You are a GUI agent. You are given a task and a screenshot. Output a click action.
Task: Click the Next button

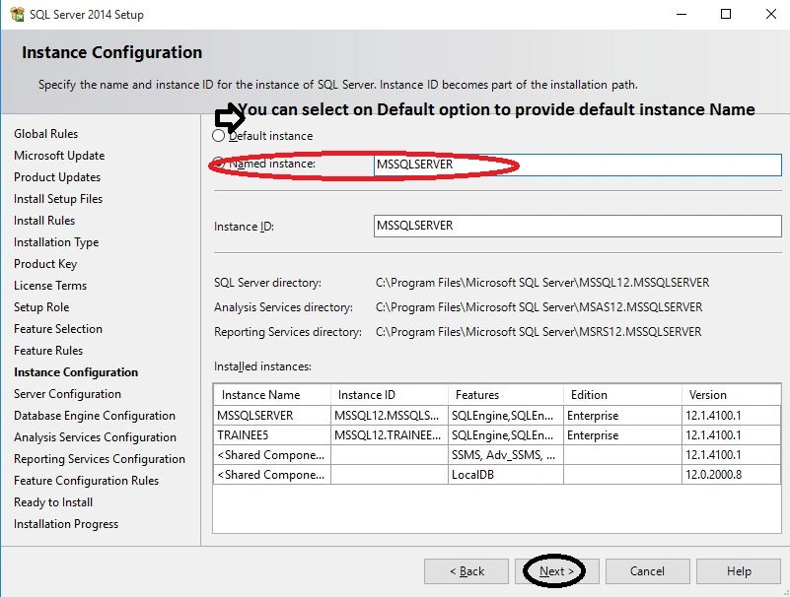(556, 571)
